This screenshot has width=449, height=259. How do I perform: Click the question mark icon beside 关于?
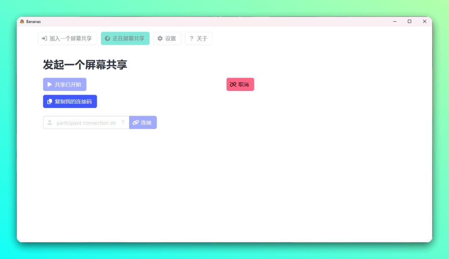pos(192,39)
